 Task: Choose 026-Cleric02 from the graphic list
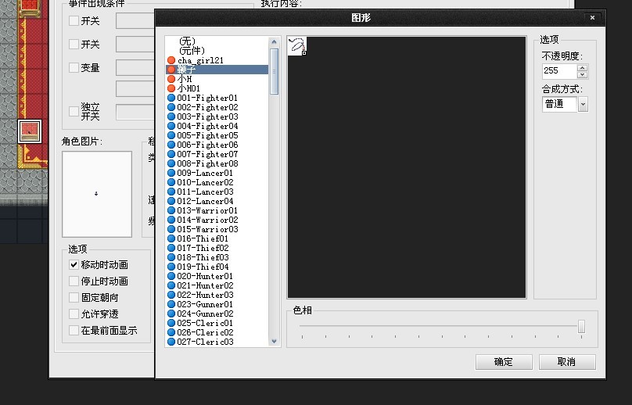(x=217, y=332)
